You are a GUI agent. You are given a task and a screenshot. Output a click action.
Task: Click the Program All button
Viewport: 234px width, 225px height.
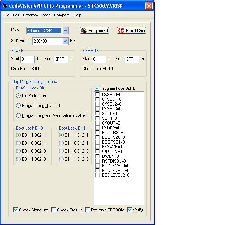click(x=94, y=31)
